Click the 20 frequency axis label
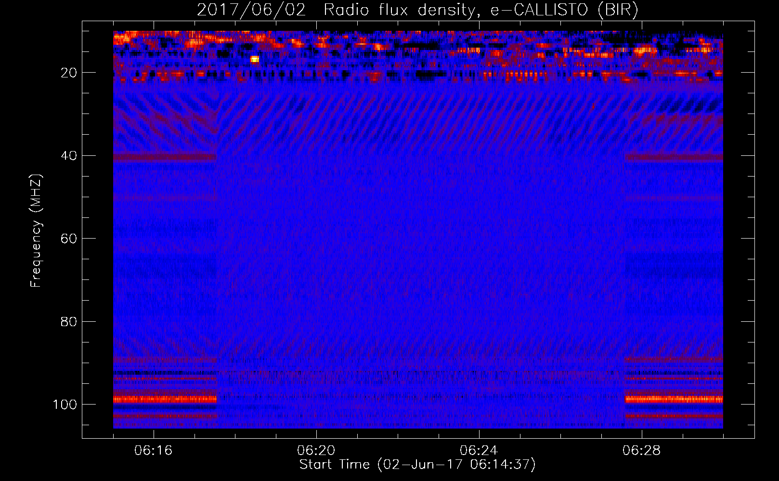Viewport: 779px width, 481px height. tap(69, 73)
